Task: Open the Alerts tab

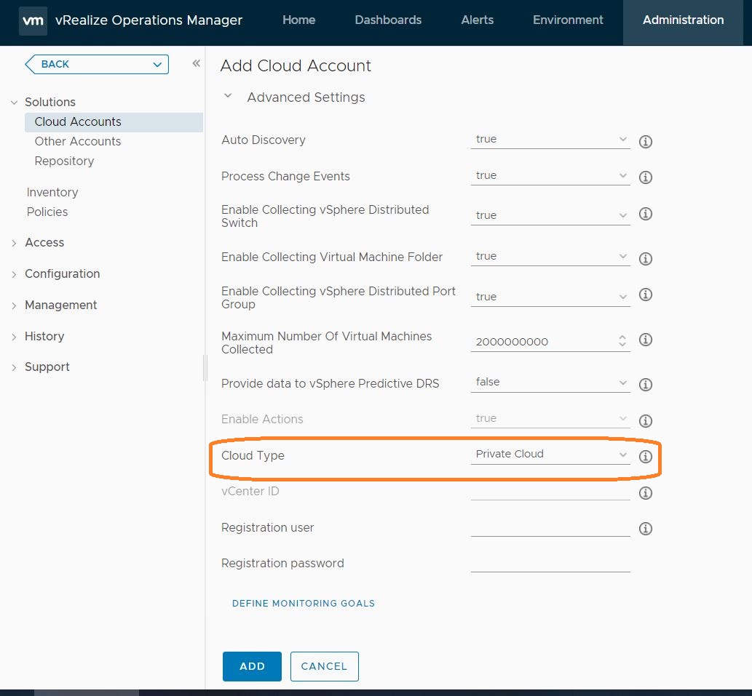Action: point(477,20)
